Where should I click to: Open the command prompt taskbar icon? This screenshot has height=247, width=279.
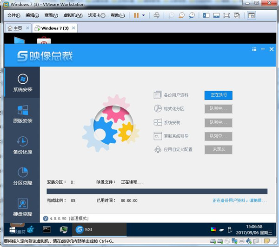pyautogui.click(x=46, y=230)
